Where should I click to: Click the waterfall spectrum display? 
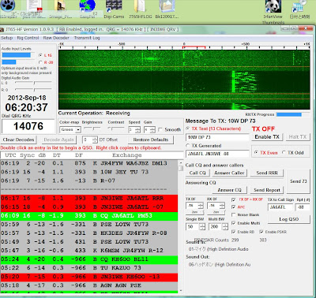[184, 80]
